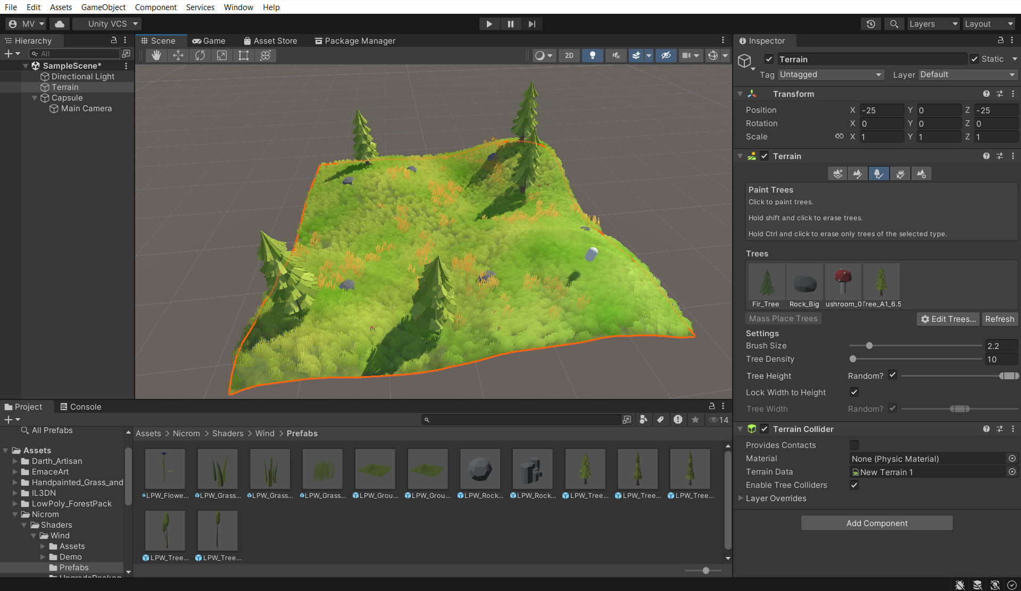Expand the Layer Overrides section
This screenshot has width=1021, height=591.
(x=741, y=498)
